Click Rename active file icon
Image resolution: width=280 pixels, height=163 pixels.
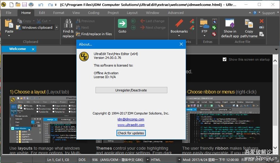tap(262, 27)
